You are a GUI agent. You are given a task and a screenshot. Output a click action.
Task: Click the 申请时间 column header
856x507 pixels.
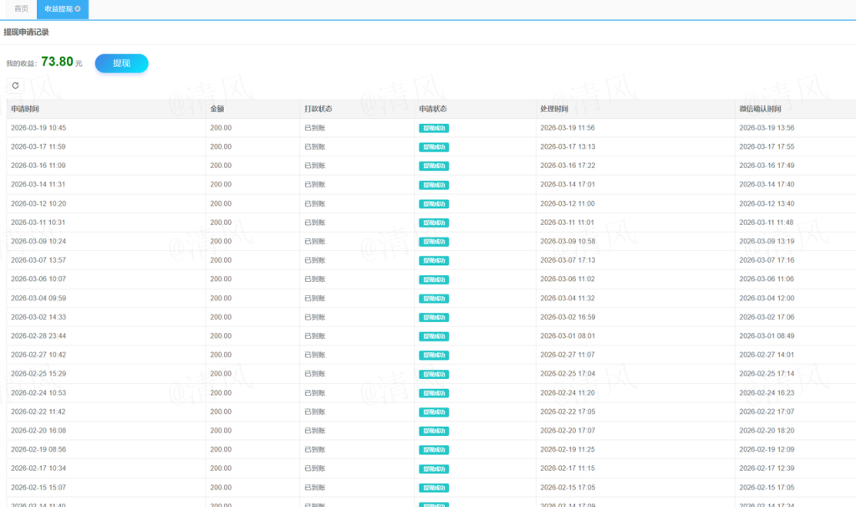click(x=25, y=109)
